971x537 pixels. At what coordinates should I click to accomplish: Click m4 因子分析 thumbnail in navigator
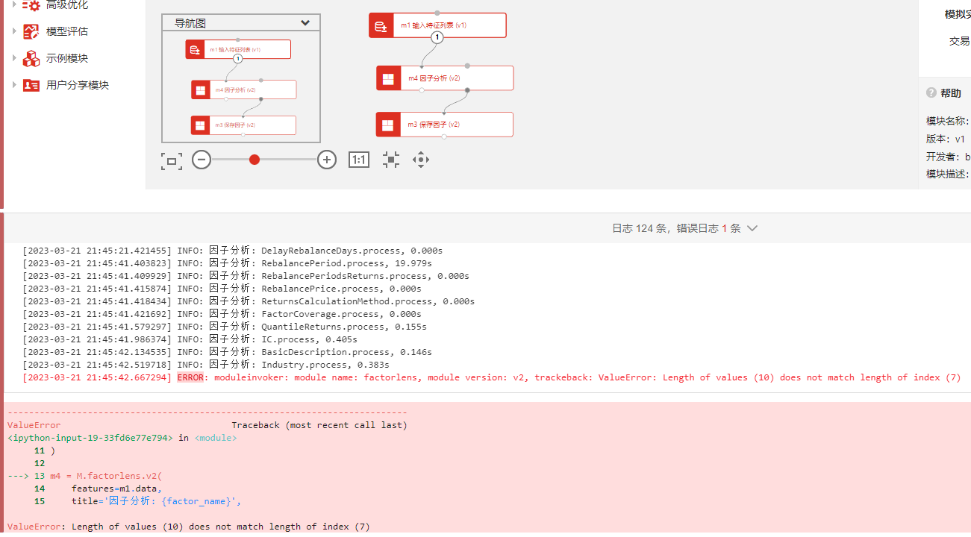point(243,89)
